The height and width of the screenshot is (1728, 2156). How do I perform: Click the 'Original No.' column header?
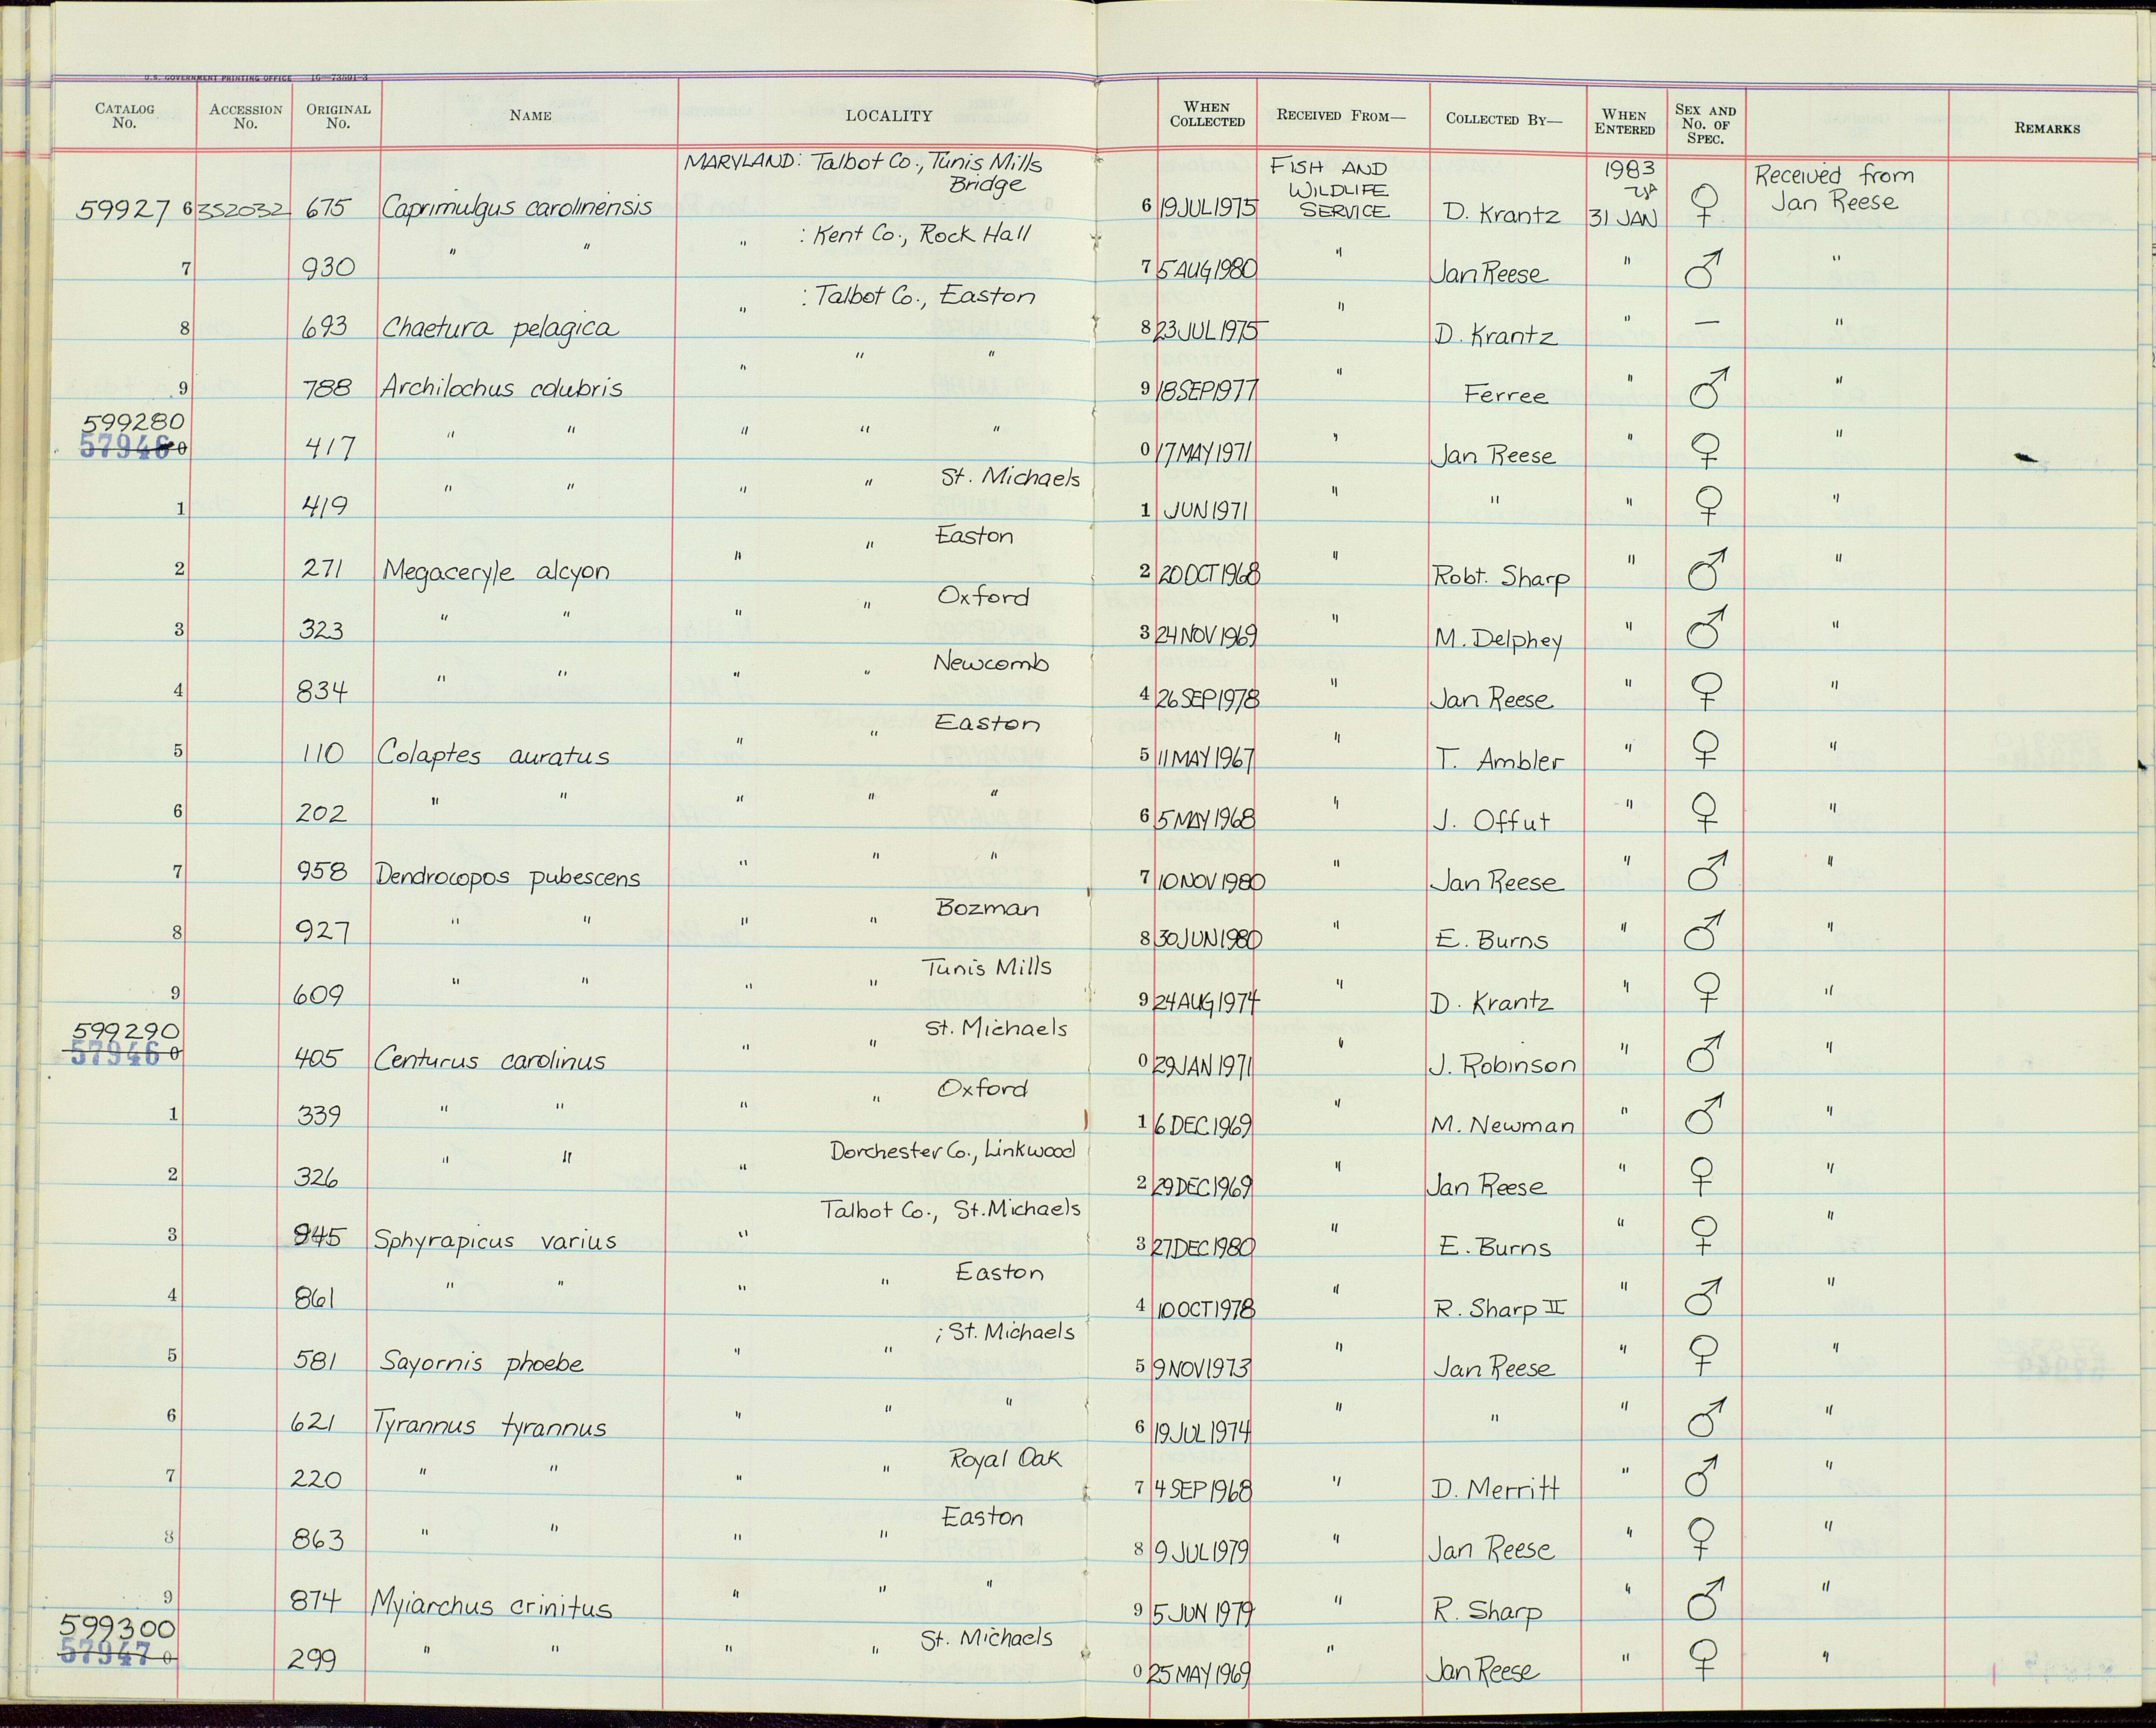[338, 116]
